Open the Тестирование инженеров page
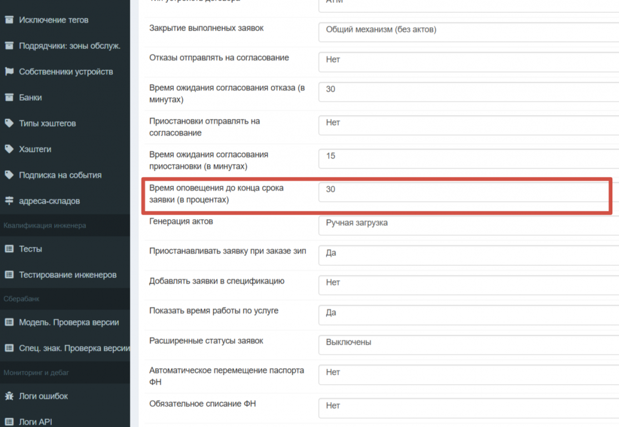Screen dimensions: 619x427 point(68,275)
